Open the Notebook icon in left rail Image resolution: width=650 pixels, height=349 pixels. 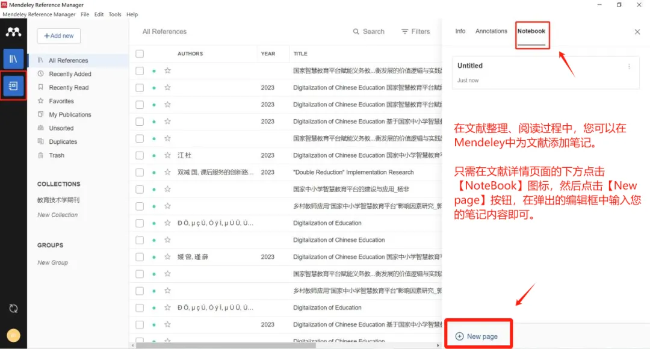click(x=13, y=86)
